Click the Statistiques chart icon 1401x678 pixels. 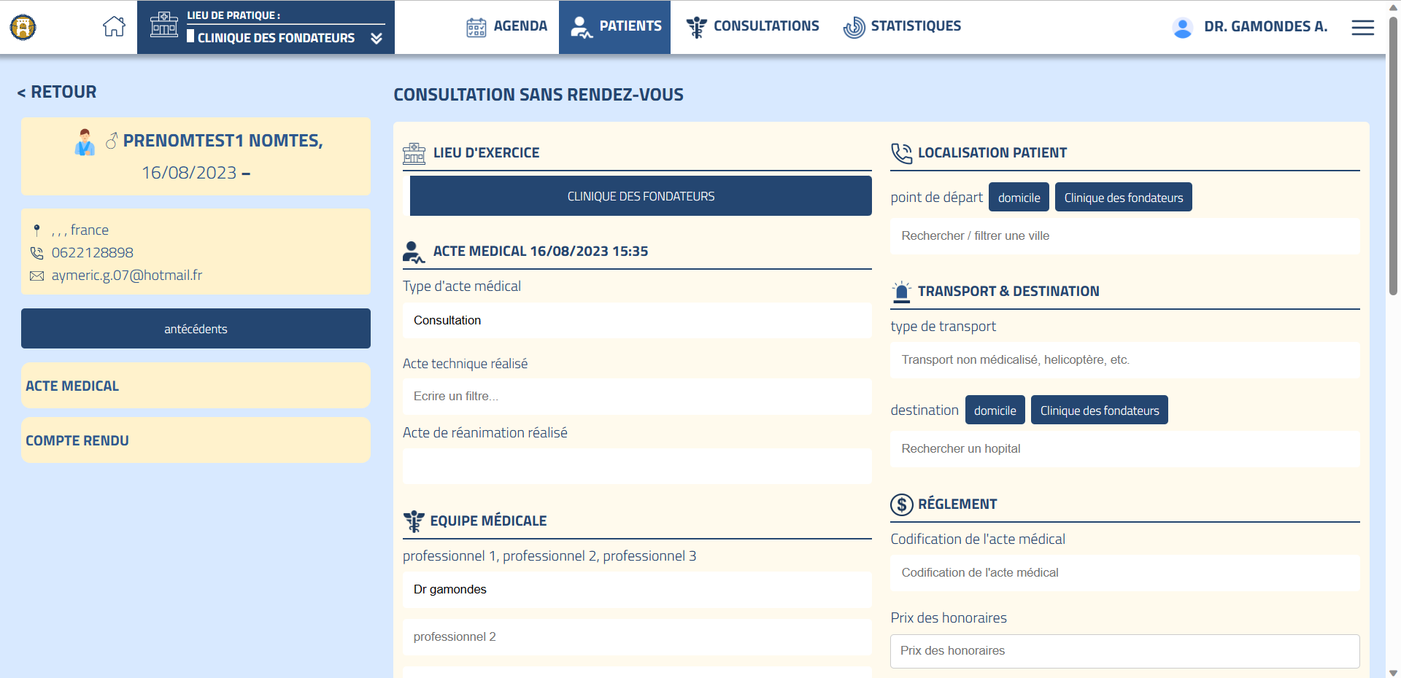click(x=854, y=28)
